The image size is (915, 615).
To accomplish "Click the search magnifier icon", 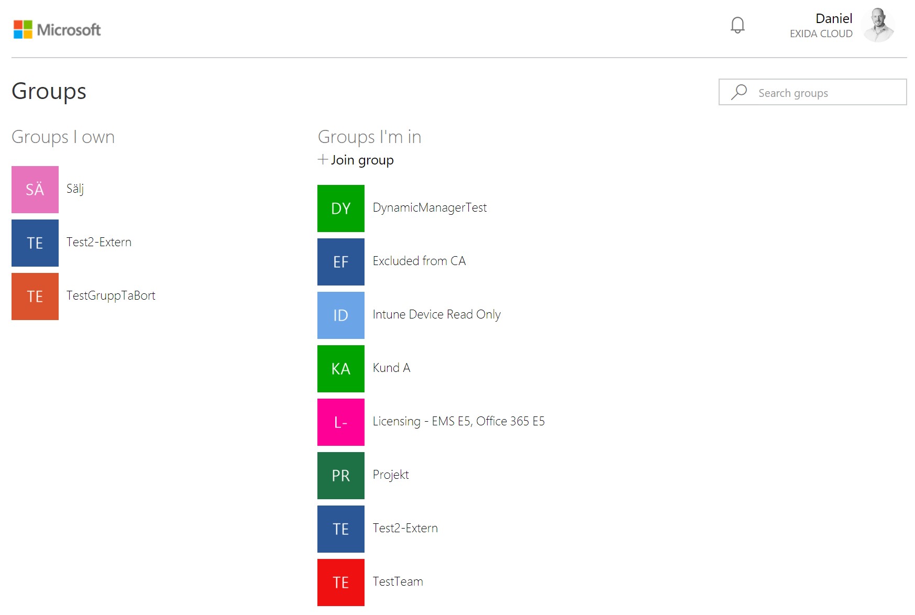I will pos(738,92).
